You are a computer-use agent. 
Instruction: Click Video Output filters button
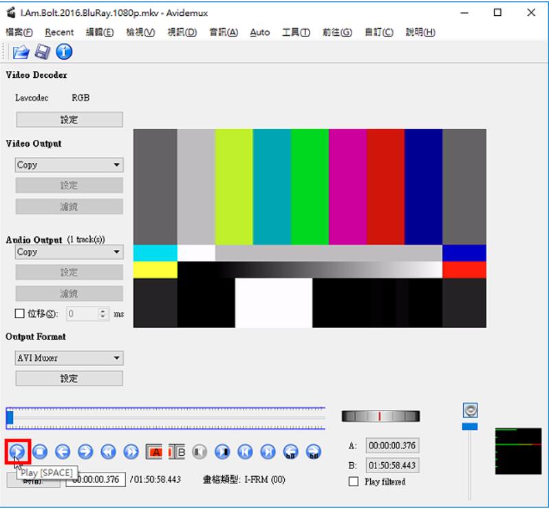(69, 207)
